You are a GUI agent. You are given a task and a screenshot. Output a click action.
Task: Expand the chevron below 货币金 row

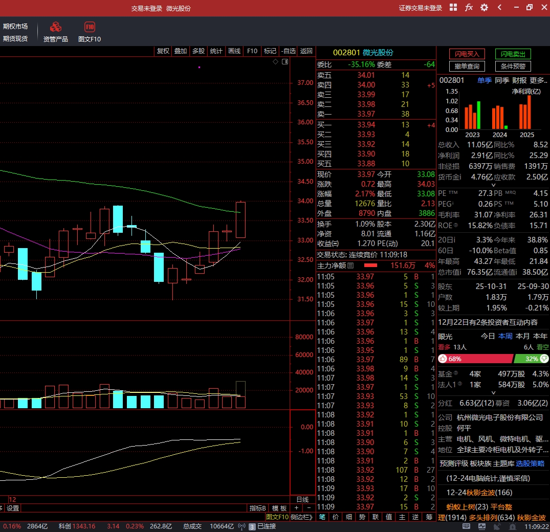click(493, 185)
